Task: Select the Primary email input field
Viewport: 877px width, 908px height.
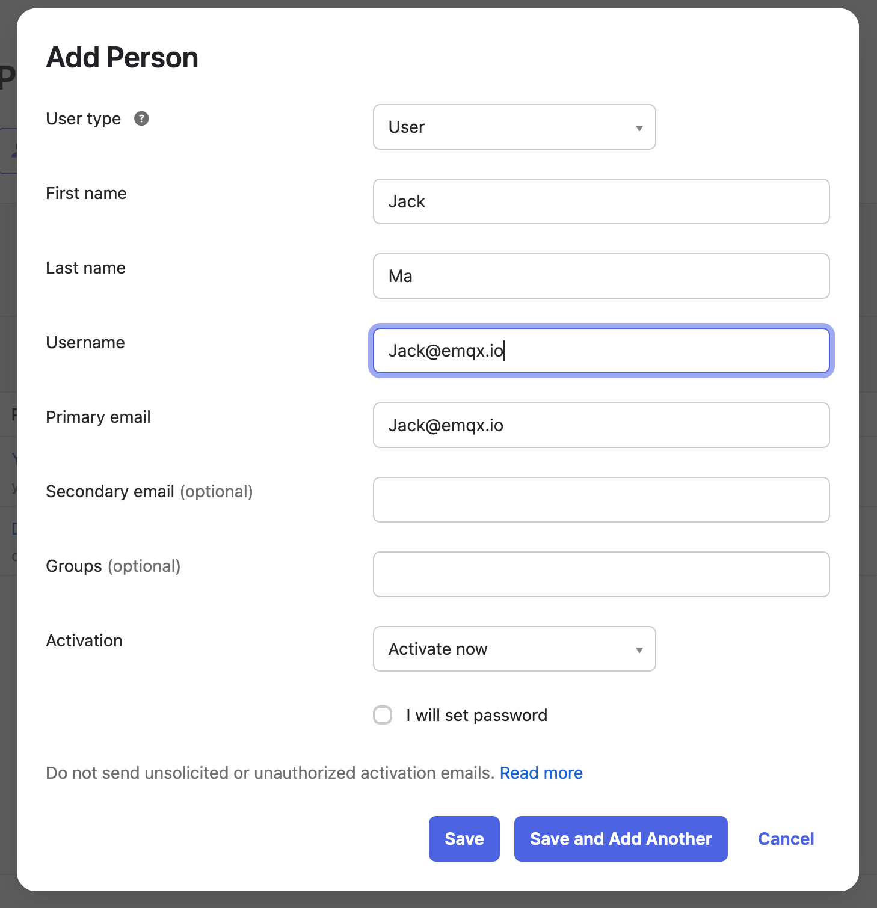Action: coord(601,425)
